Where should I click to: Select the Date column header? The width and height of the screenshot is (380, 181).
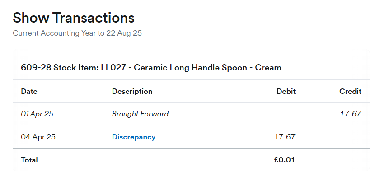[29, 91]
